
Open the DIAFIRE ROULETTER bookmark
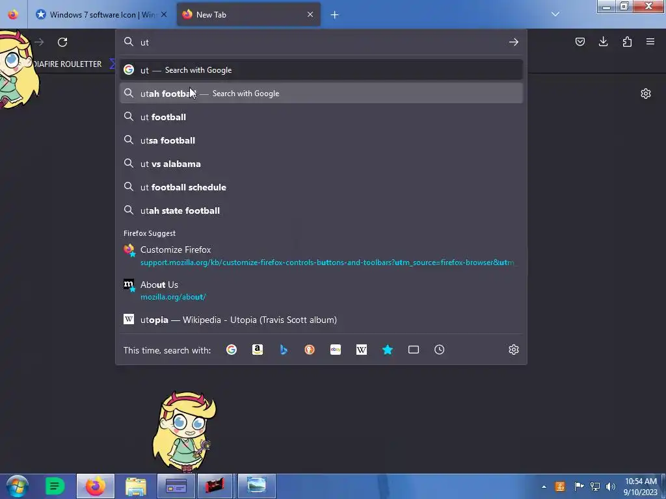(68, 64)
